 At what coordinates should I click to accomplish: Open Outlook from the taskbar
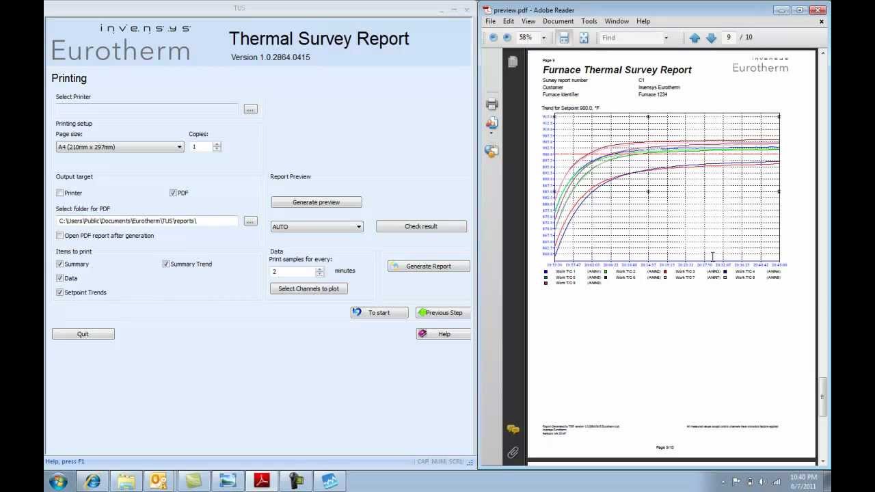[x=159, y=481]
